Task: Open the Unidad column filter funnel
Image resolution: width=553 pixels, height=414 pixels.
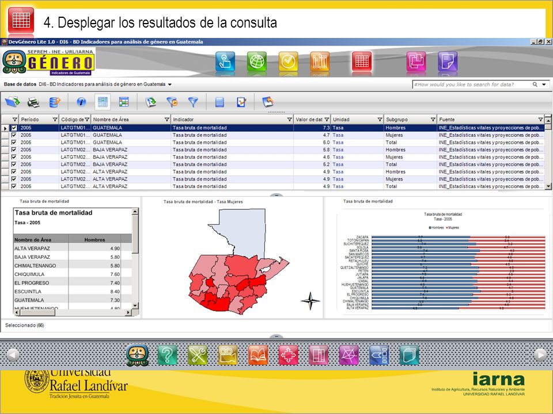Action: coord(380,120)
